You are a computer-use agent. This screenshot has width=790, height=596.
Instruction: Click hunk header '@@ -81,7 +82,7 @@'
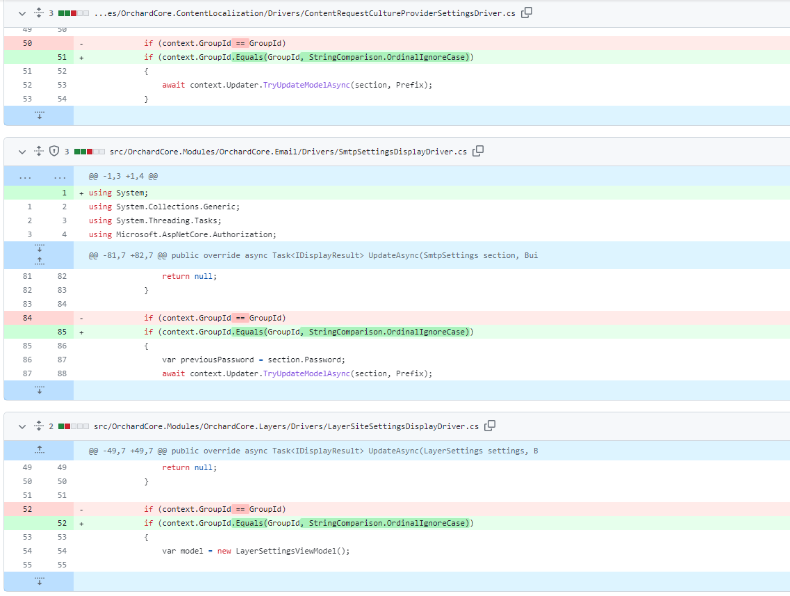[x=313, y=256]
